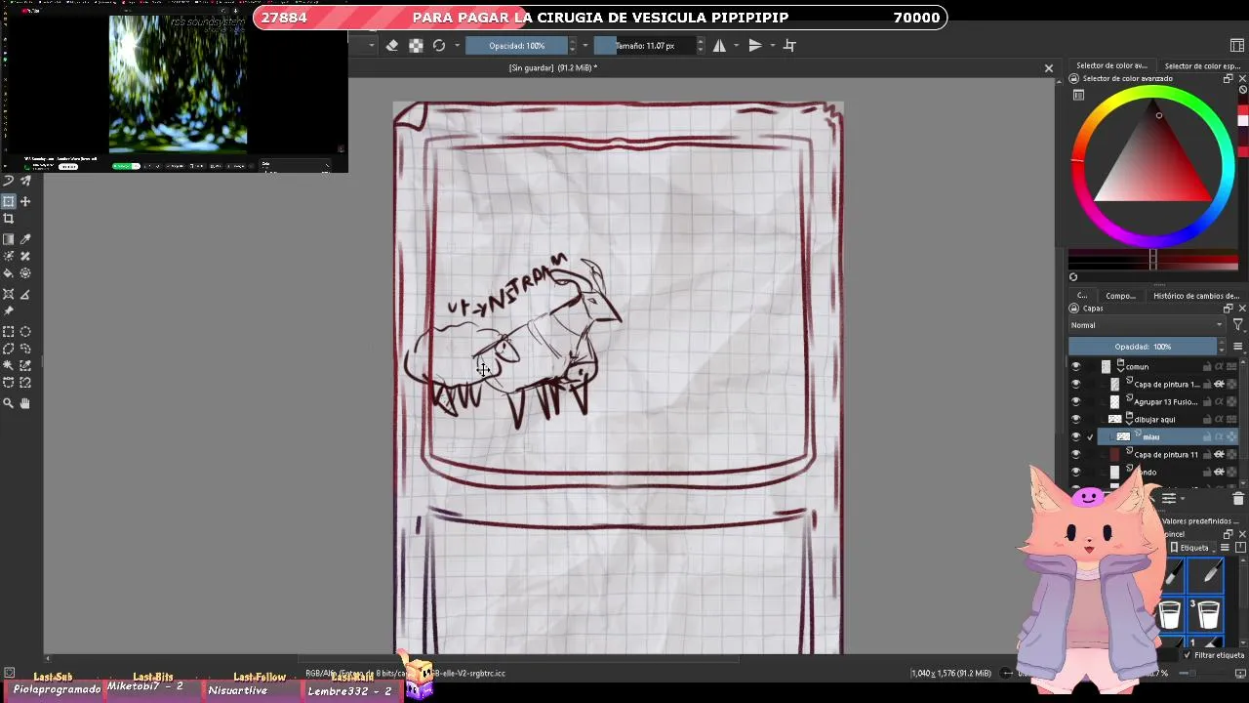Viewport: 1249px width, 703px height.
Task: Delete layer with trash icon
Action: (1237, 499)
